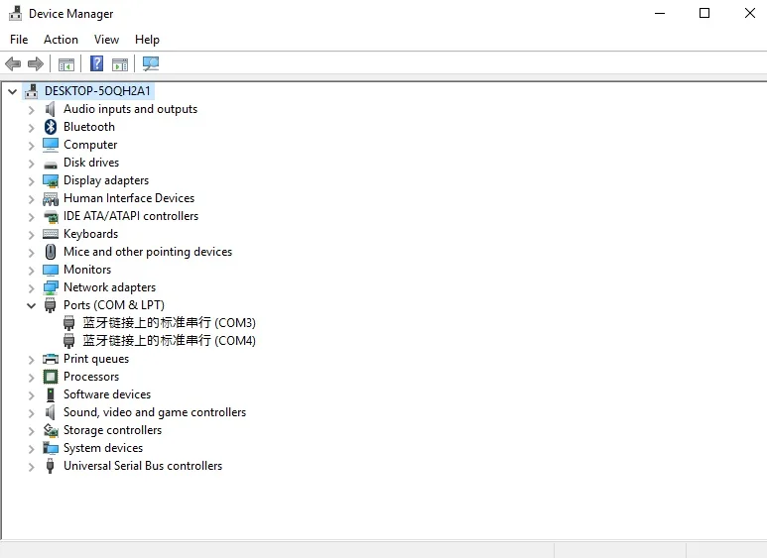Click the Forward arrow toolbar icon
The width and height of the screenshot is (767, 558).
point(35,64)
